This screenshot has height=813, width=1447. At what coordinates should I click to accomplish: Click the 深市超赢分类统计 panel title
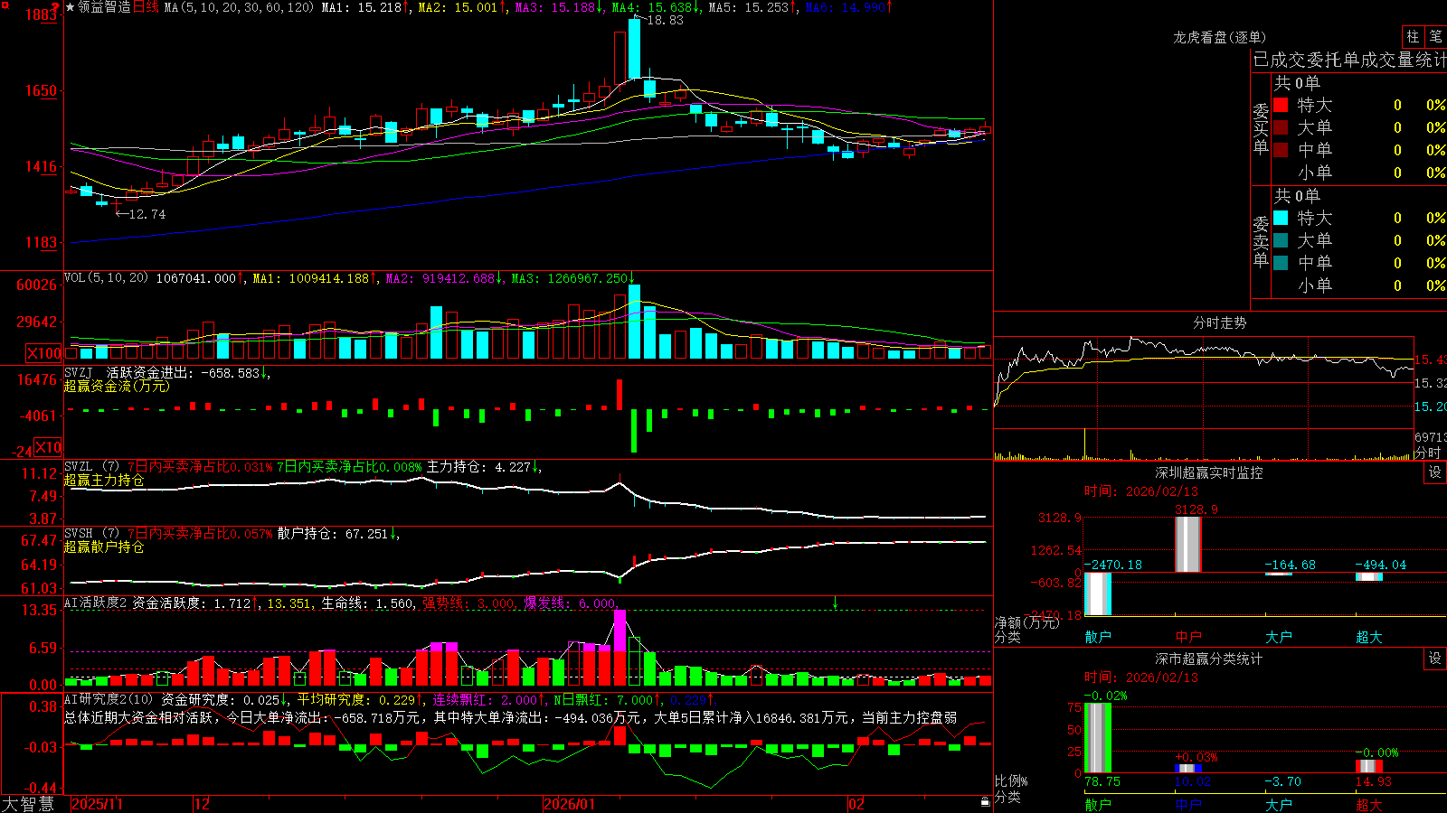click(x=1209, y=659)
